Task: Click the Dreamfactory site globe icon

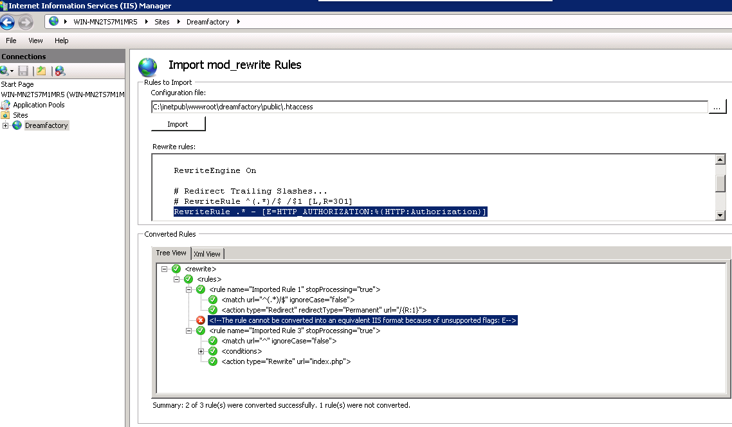Action: (x=17, y=125)
